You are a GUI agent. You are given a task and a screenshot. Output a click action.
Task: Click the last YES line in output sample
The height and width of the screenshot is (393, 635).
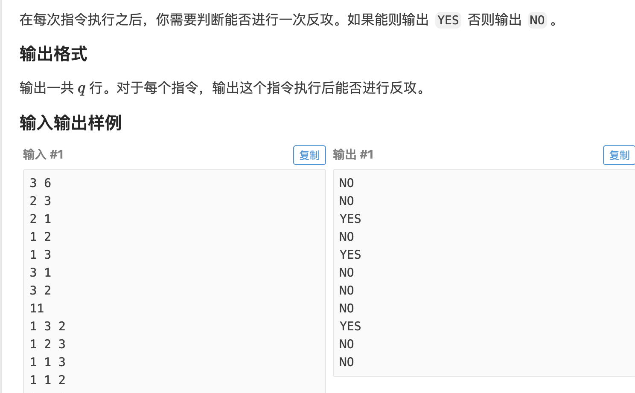(x=350, y=326)
